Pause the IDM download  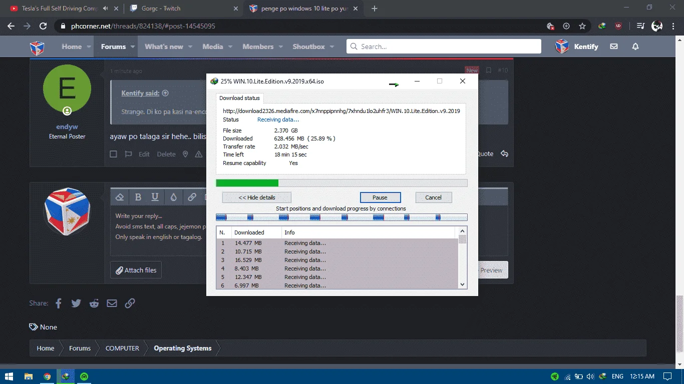380,197
